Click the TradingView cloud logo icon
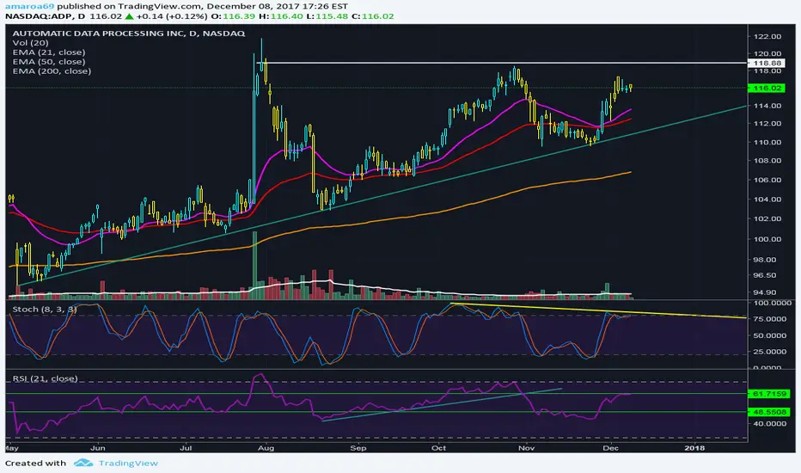Screen dimensions: 801x473 pos(83,463)
